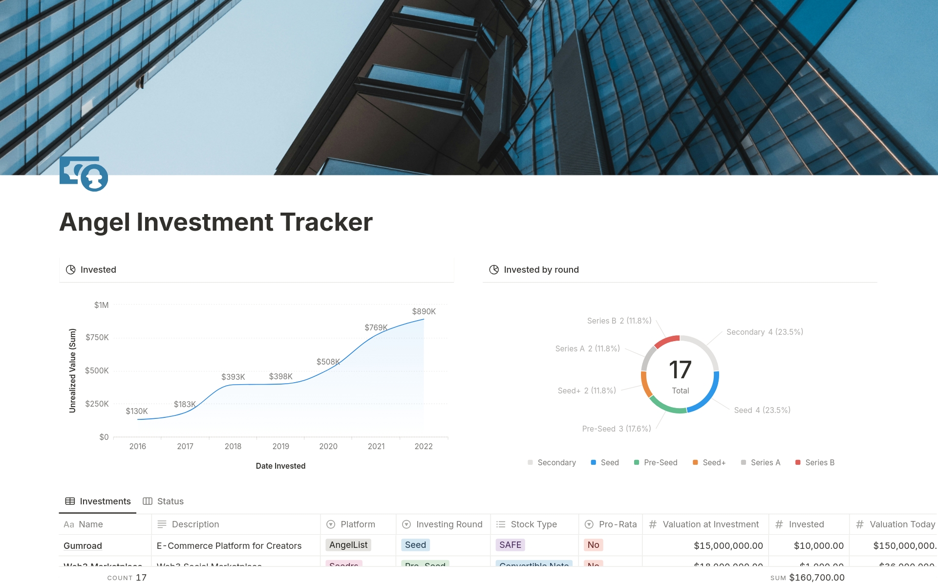Screen dimensions: 938x586
Task: Click the Aa icon in the Name column header
Action: tap(69, 524)
